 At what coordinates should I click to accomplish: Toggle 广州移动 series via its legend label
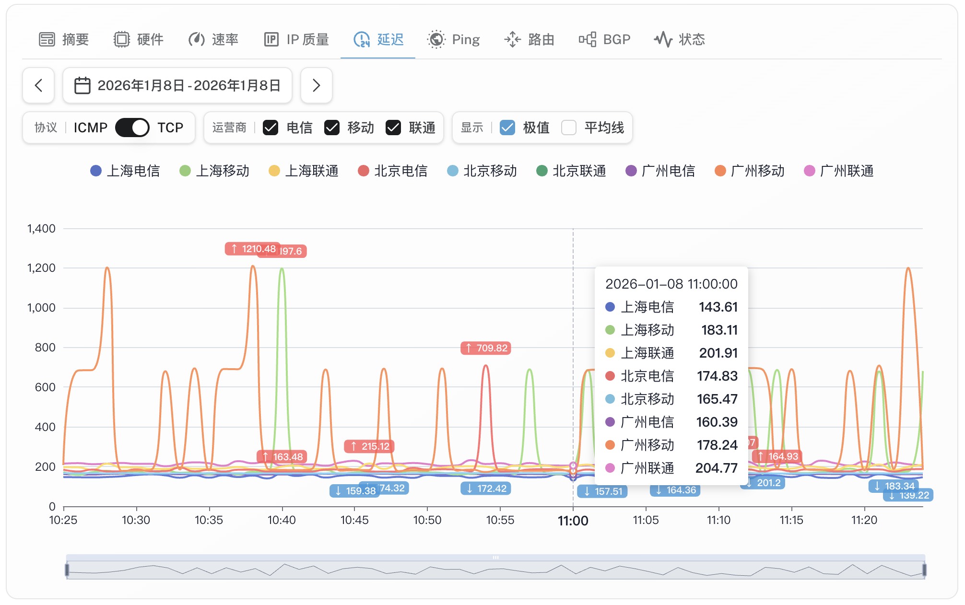click(758, 171)
